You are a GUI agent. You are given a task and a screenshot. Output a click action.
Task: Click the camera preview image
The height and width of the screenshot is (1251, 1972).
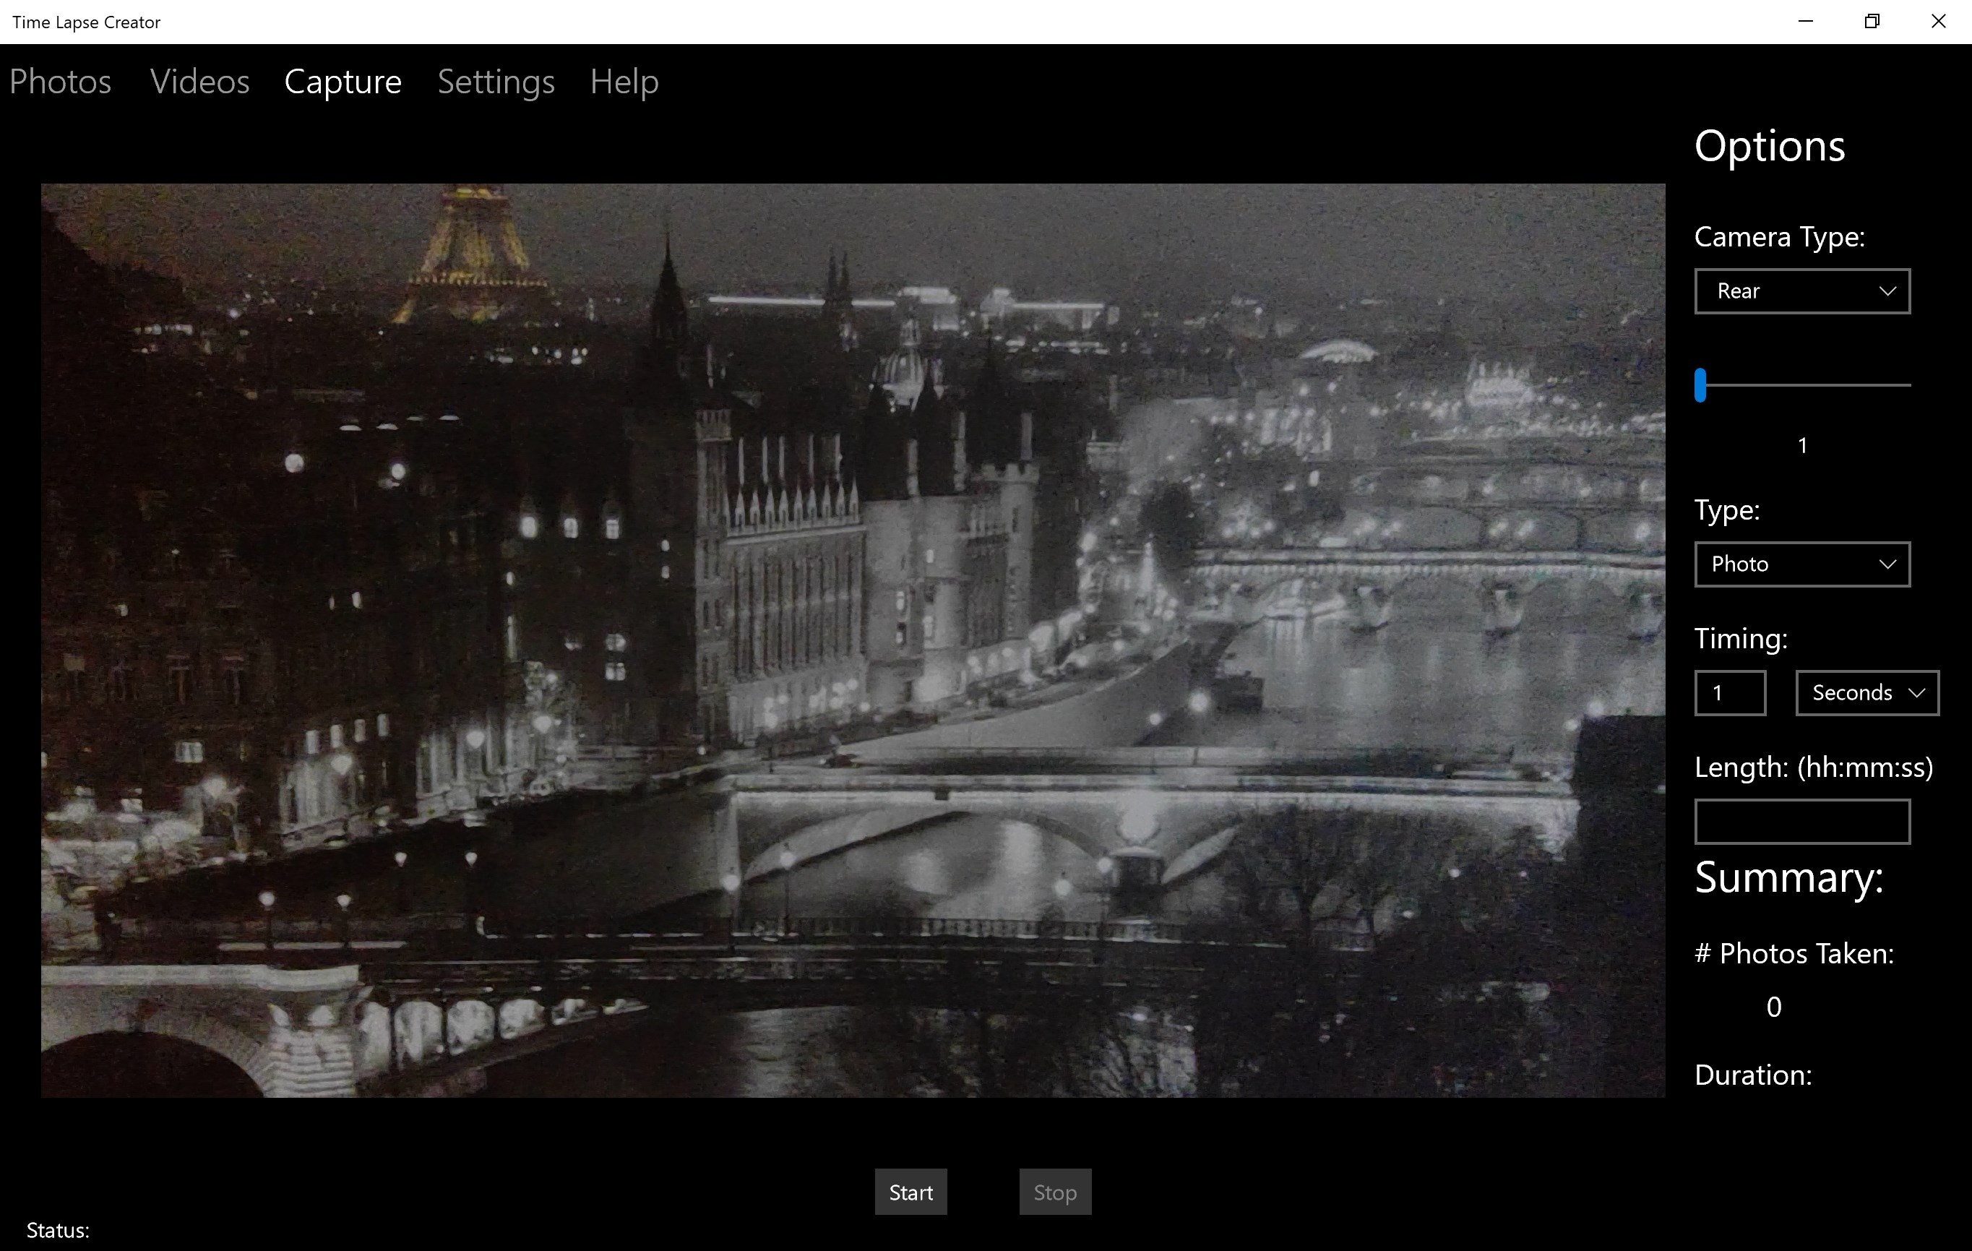853,640
